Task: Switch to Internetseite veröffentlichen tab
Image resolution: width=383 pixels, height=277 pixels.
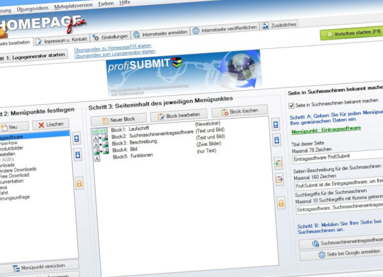Action: (x=225, y=29)
